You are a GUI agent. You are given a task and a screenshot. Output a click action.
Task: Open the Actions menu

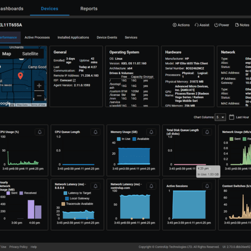click(181, 25)
